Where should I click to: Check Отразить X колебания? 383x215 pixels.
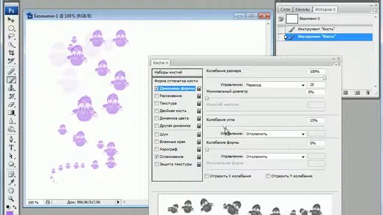(206, 176)
